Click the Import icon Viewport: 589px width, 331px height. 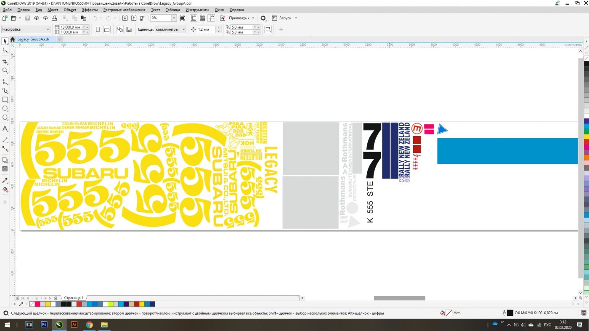coord(125,18)
